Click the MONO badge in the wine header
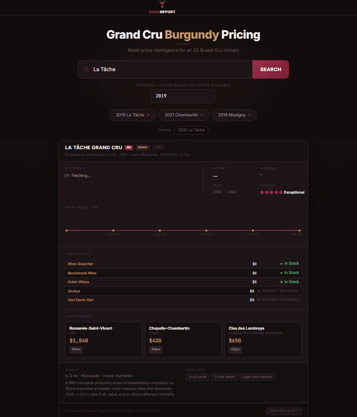This screenshot has height=417, width=357. pos(142,147)
